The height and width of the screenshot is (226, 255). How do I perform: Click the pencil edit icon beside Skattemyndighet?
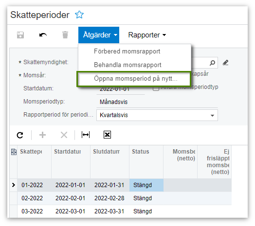pyautogui.click(x=226, y=63)
